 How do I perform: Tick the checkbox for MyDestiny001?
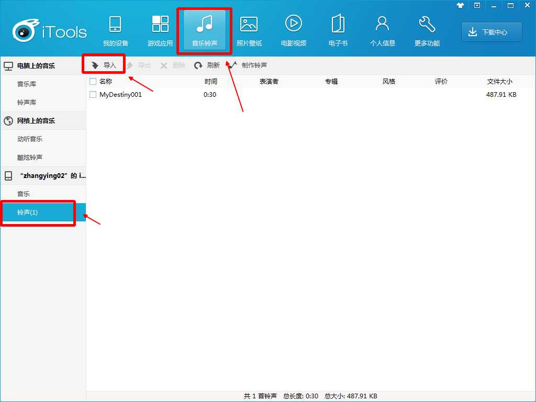click(93, 94)
